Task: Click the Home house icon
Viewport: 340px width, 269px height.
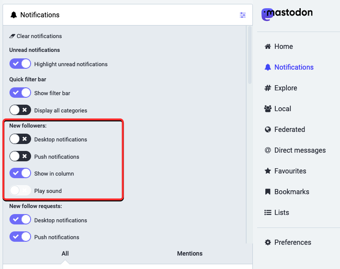Action: (268, 47)
